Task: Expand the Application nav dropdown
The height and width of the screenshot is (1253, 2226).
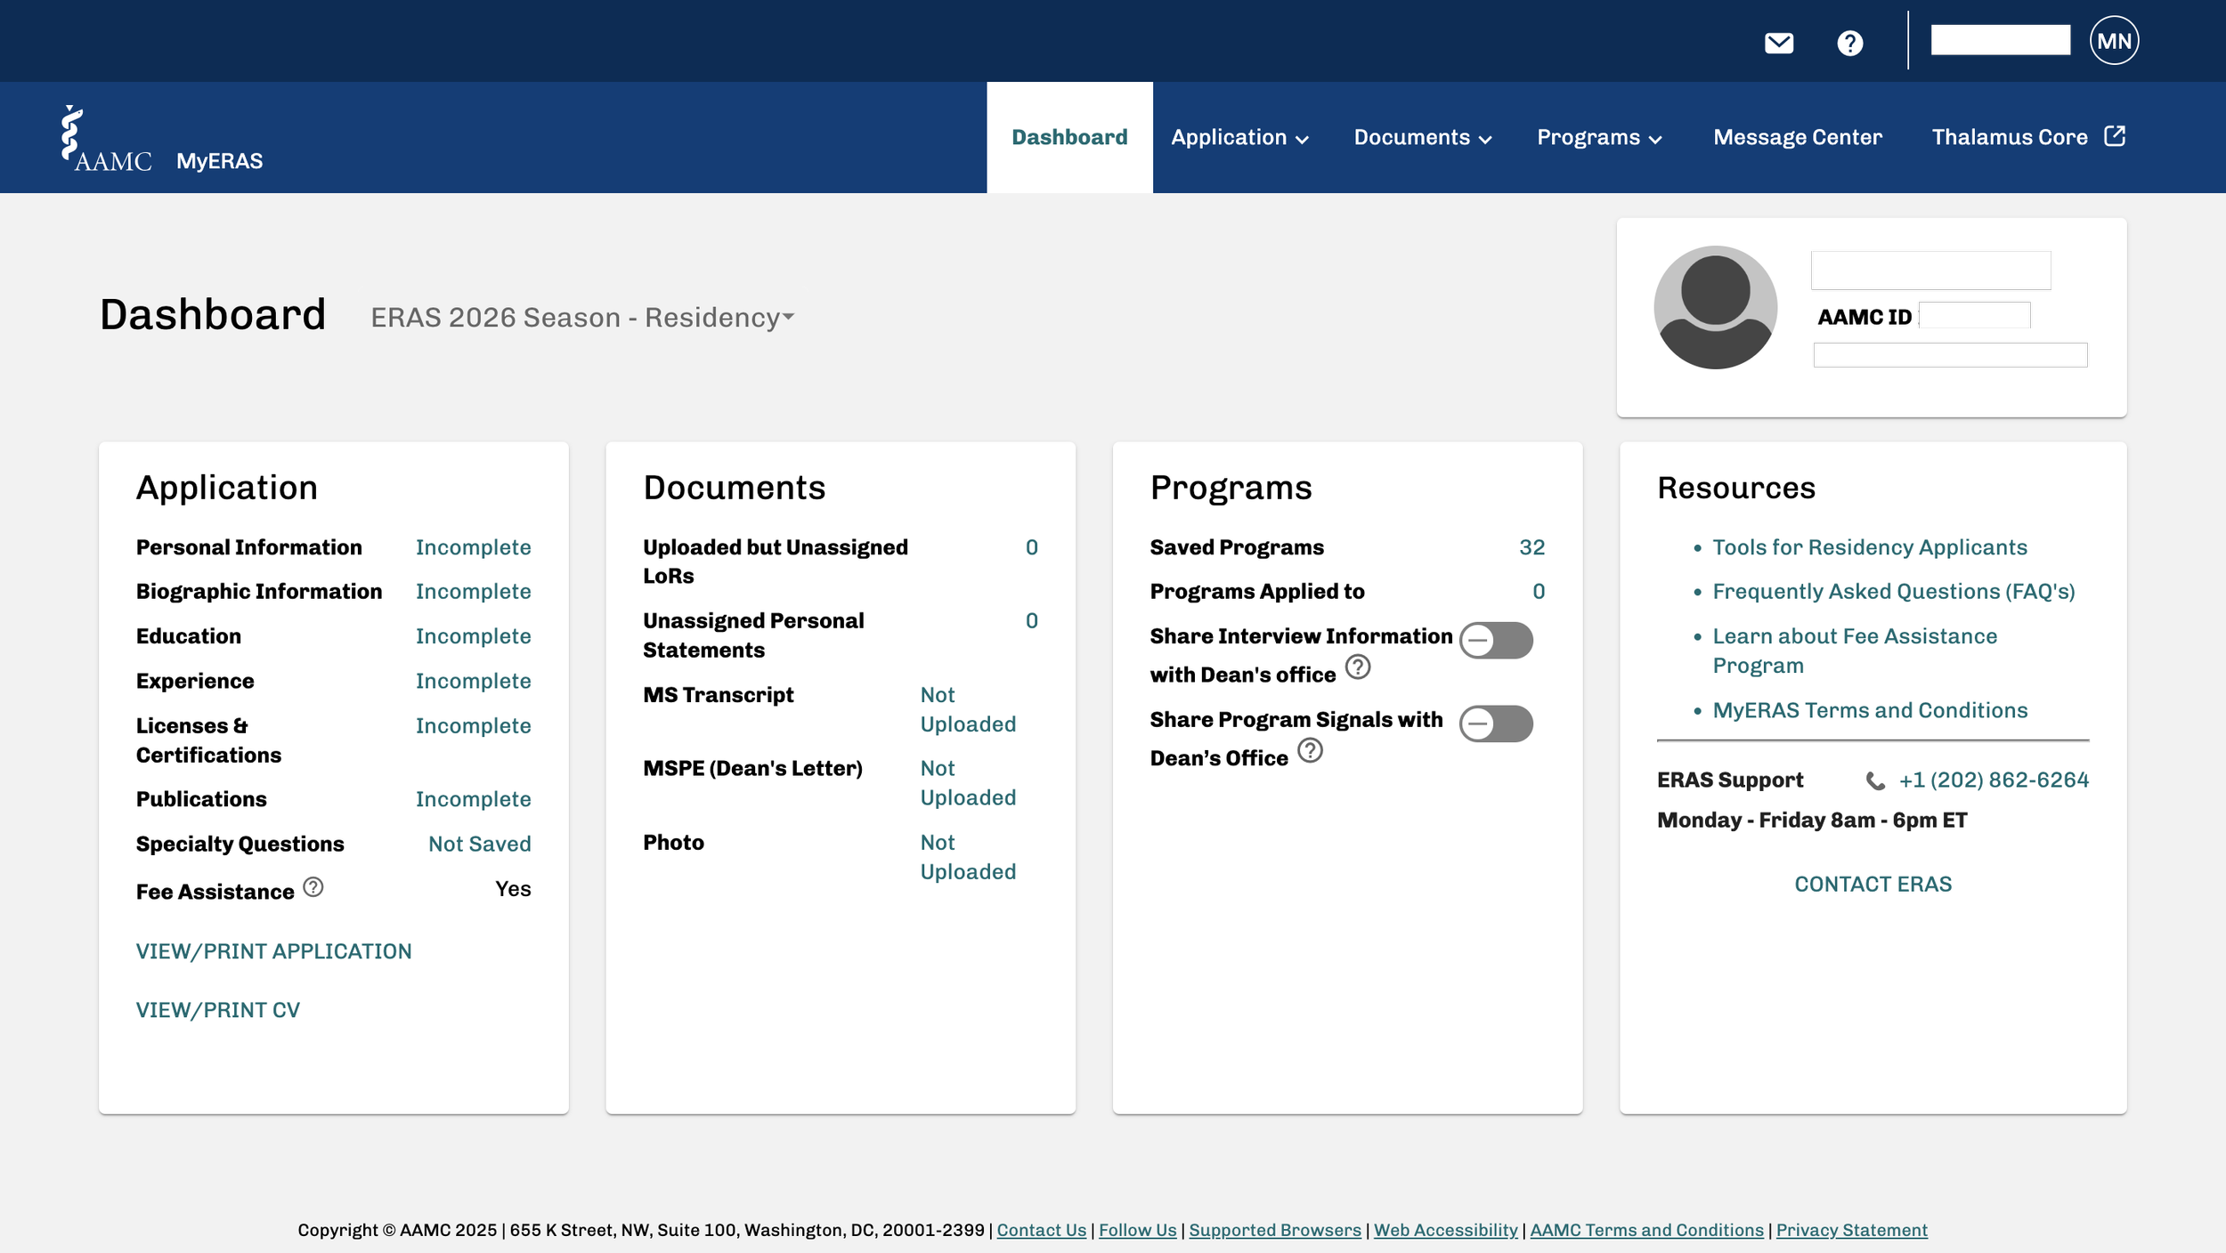Action: coord(1239,137)
